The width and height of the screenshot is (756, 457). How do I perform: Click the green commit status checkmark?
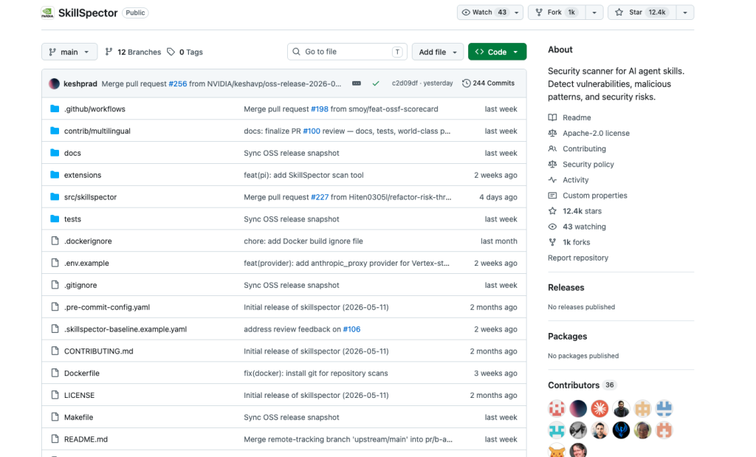(x=376, y=83)
